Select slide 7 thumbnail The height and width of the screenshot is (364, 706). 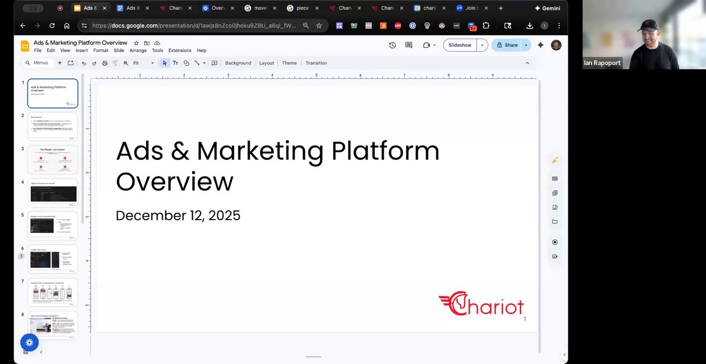[x=53, y=292]
